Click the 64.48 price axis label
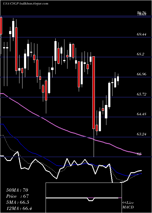Screen dimensions: 152x213 (142, 114)
